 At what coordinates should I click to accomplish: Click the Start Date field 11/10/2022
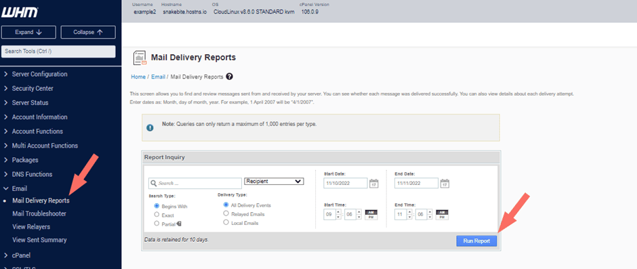pyautogui.click(x=346, y=183)
